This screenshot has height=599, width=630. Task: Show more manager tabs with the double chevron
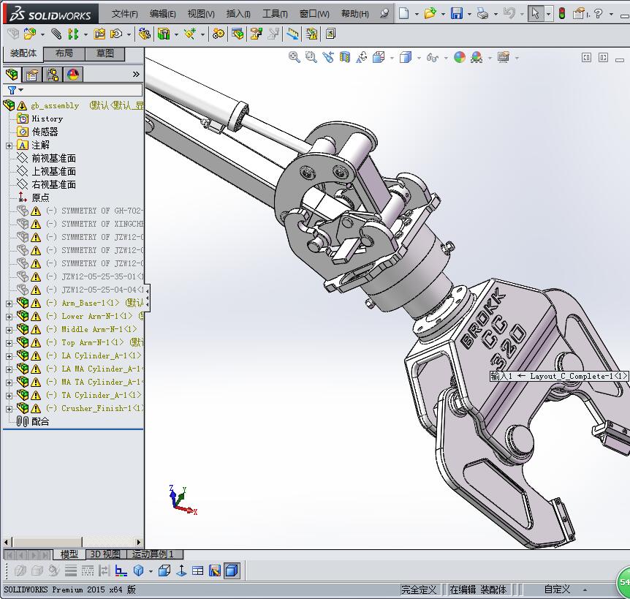click(x=136, y=75)
